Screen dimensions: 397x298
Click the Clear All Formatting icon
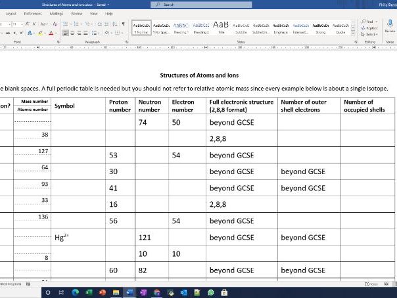(x=55, y=24)
